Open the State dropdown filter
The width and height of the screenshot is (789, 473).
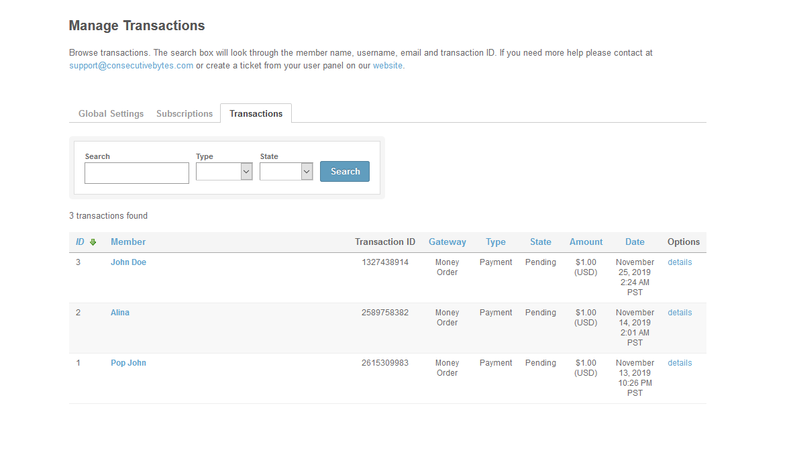click(286, 172)
